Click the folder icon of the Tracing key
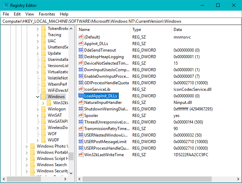Screen dimensions: 242x183 click(x=44, y=35)
